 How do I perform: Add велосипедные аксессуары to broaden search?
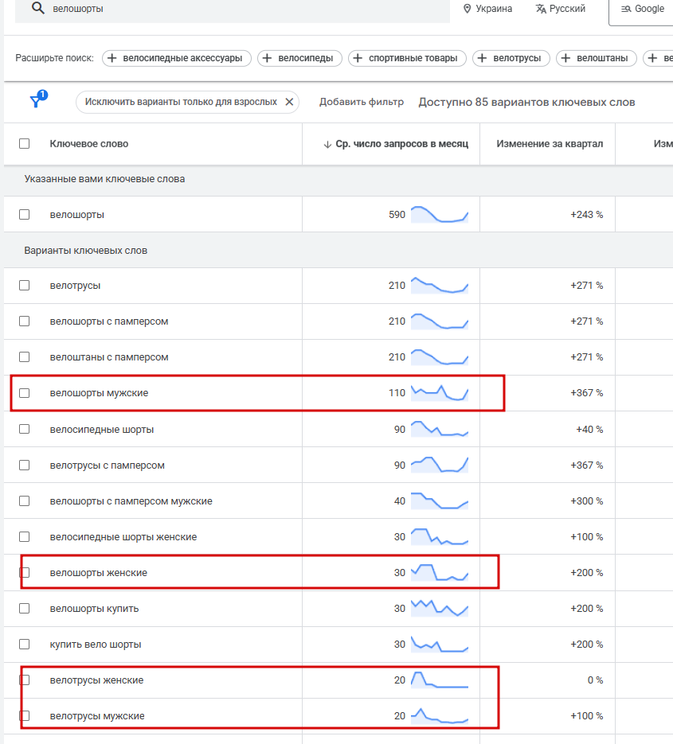[177, 58]
